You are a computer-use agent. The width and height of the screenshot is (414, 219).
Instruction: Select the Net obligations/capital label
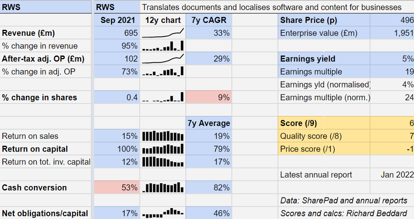[x=46, y=213]
